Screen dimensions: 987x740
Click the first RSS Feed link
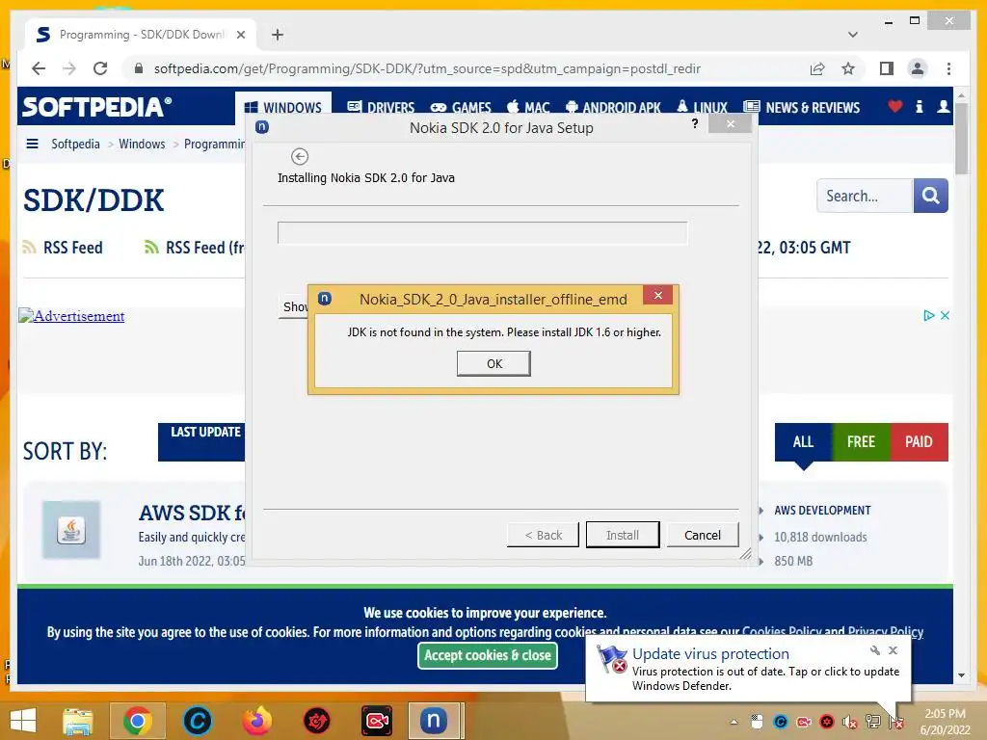click(x=72, y=248)
